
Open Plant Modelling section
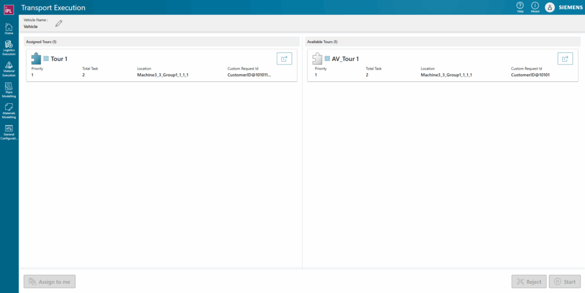pos(9,90)
